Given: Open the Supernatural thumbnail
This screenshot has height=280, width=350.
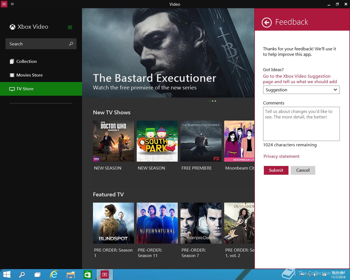Looking at the screenshot, I should click(157, 223).
